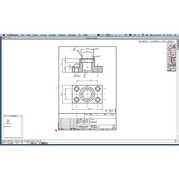The height and width of the screenshot is (179, 179).
Task: Open the Group menu
Action: (x=43, y=35)
